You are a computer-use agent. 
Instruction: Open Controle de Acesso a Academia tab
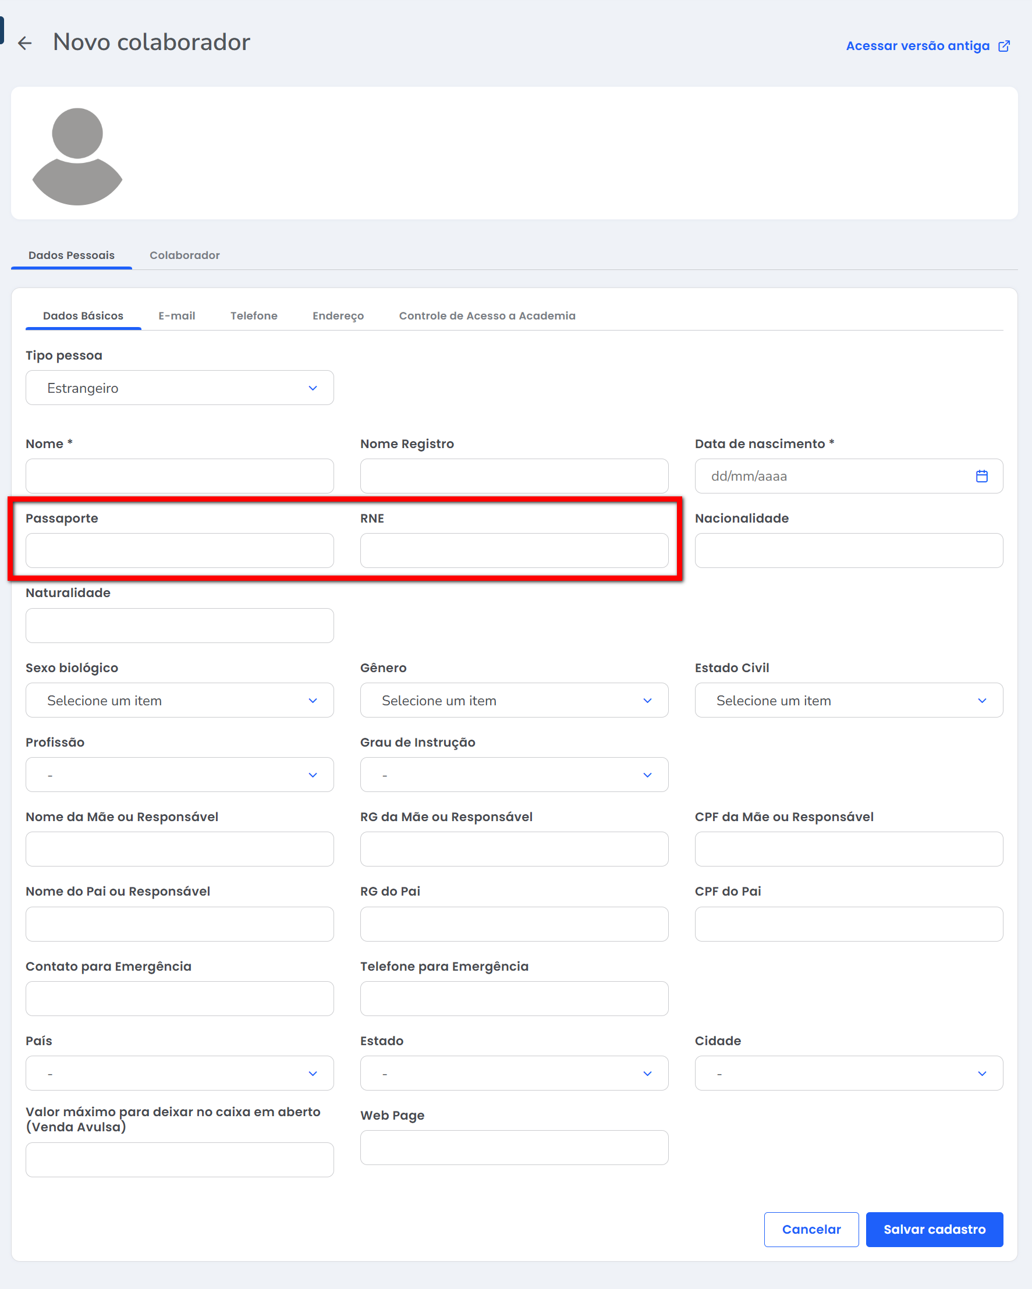click(x=487, y=315)
